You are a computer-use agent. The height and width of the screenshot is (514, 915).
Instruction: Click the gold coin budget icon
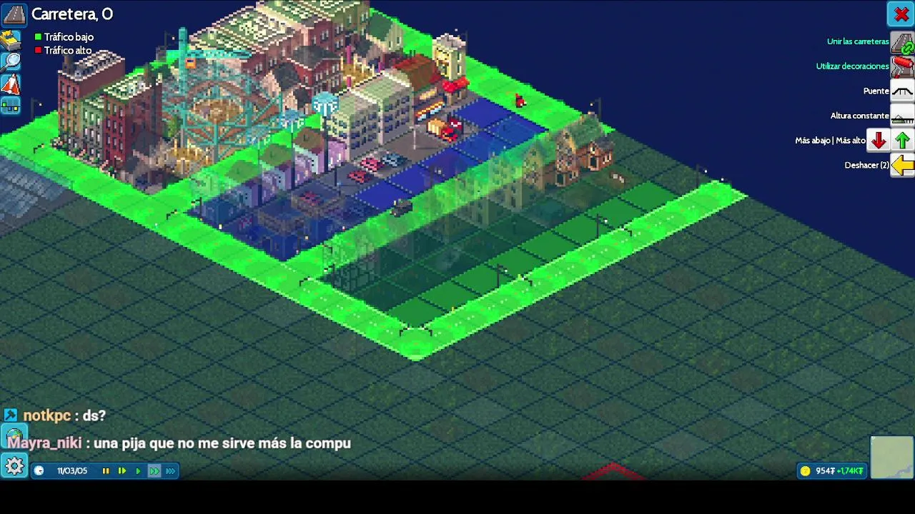coord(806,470)
